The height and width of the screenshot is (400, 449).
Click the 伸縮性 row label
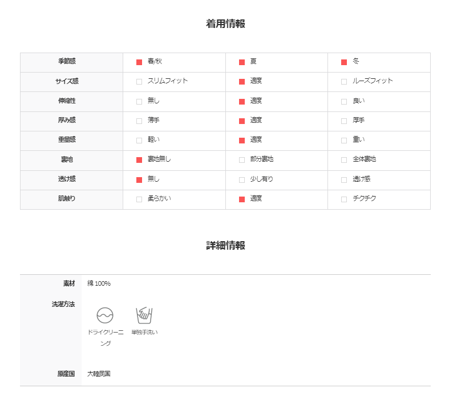pyautogui.click(x=67, y=101)
